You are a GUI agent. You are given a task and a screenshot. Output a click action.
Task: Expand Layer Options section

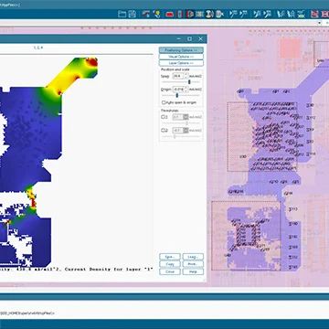pyautogui.click(x=181, y=63)
